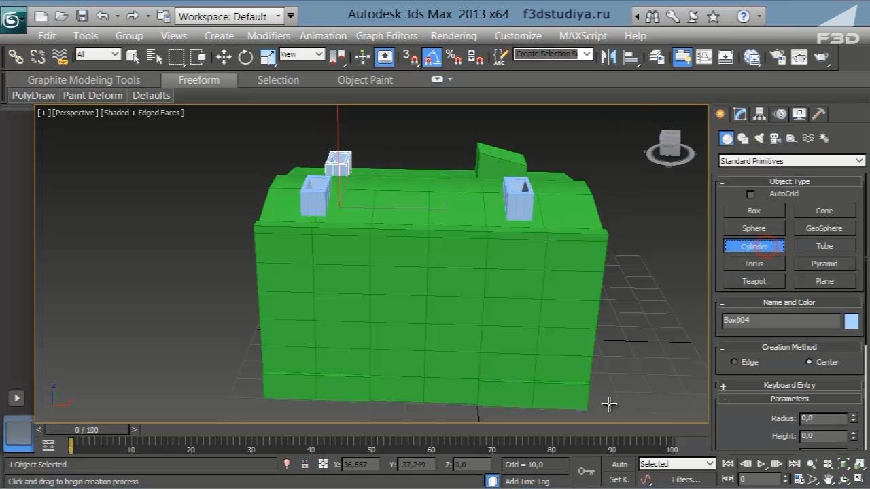Click the Align tool

[630, 57]
